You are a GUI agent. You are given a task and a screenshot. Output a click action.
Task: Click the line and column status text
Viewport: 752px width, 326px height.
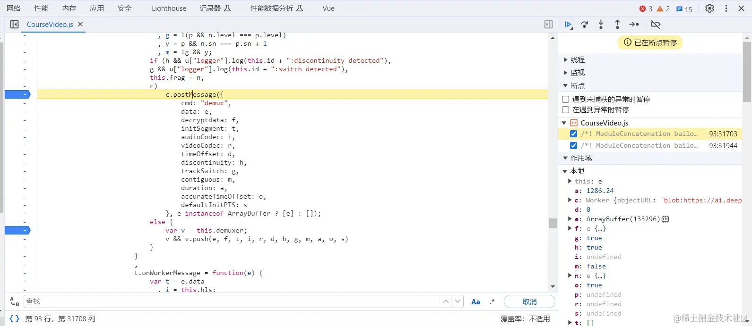(x=60, y=319)
